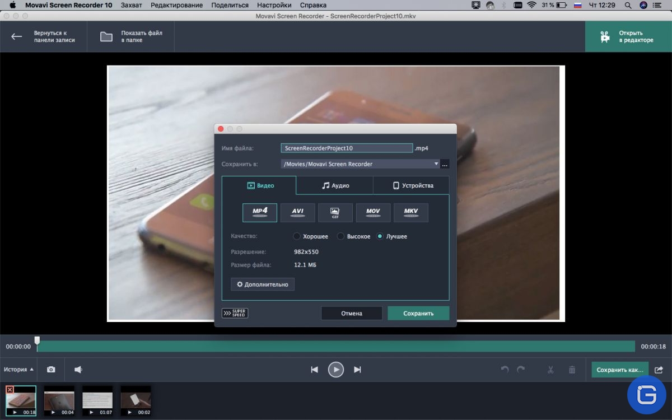The height and width of the screenshot is (420, 672).
Task: Select Хорошее quality
Action: [x=311, y=236]
